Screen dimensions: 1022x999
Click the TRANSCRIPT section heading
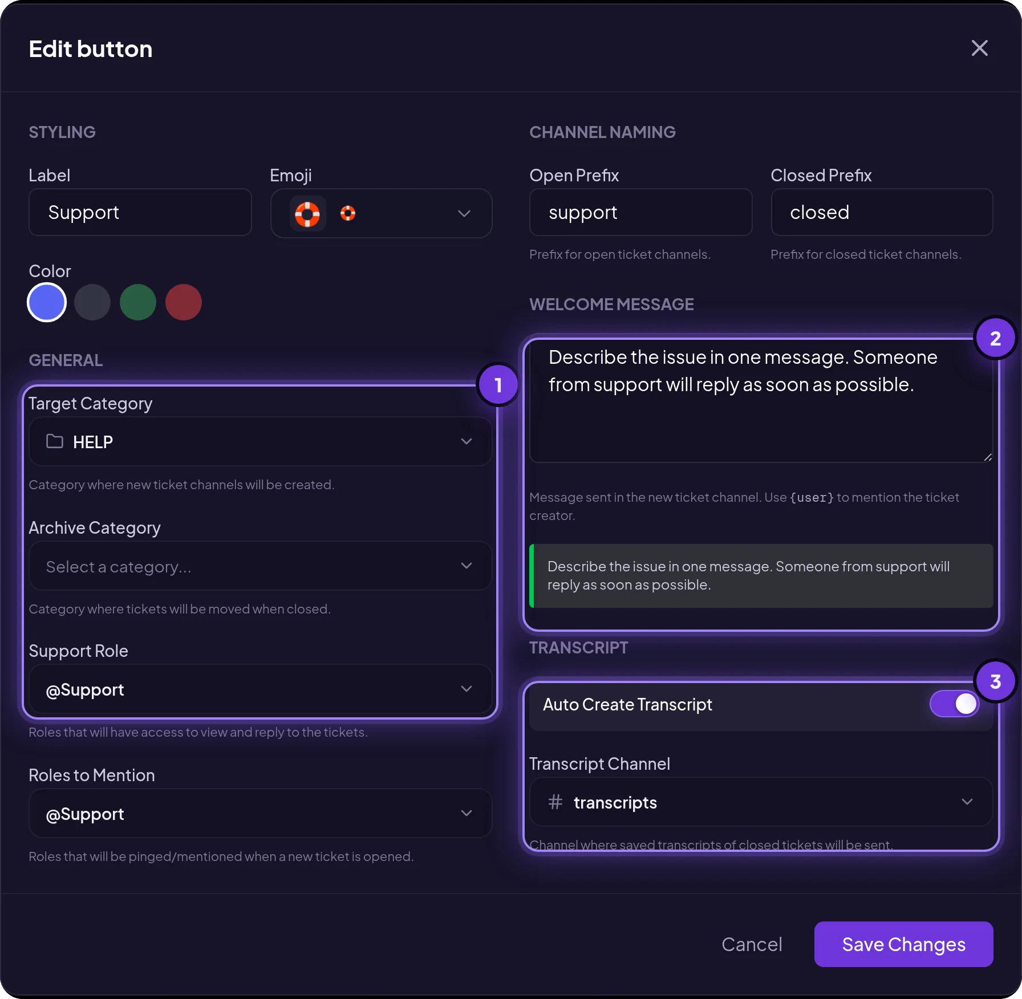[578, 648]
